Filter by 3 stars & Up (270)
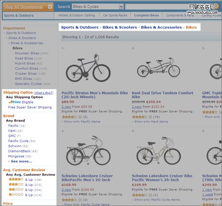Screen dimensions: 222x206 [x=25, y=185]
